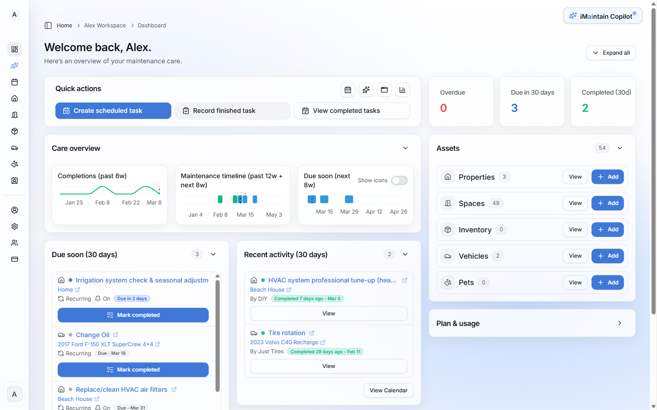Go to Home in breadcrumb

tap(64, 25)
